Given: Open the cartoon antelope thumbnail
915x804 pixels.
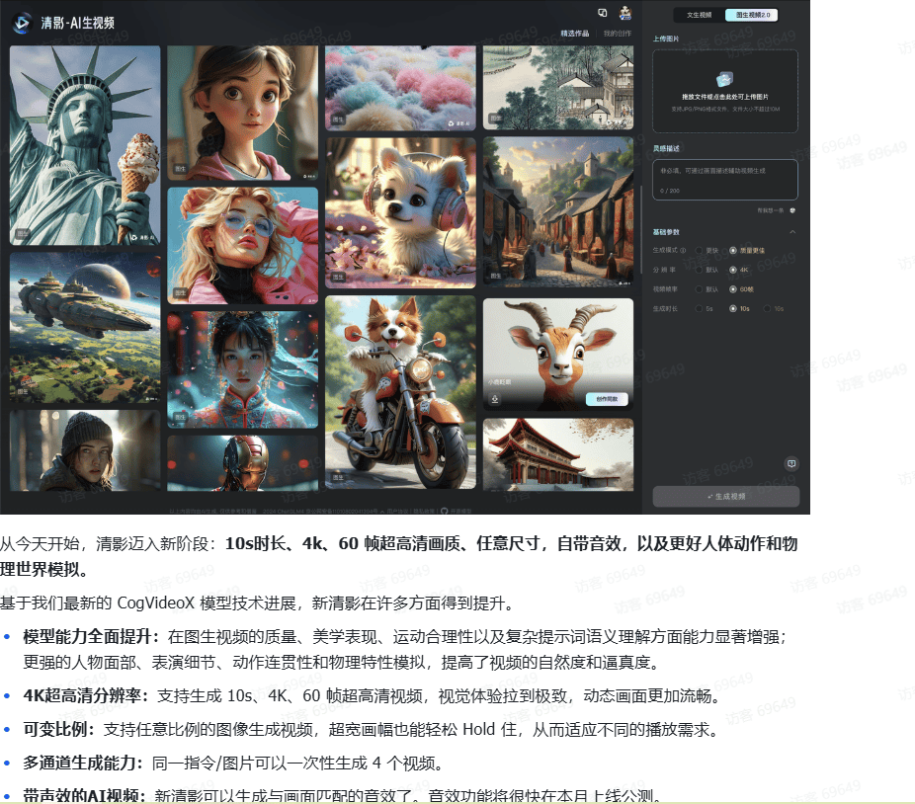Looking at the screenshot, I should pyautogui.click(x=558, y=355).
